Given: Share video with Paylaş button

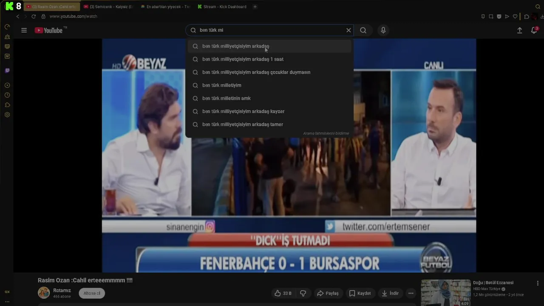Looking at the screenshot, I should coord(328,293).
